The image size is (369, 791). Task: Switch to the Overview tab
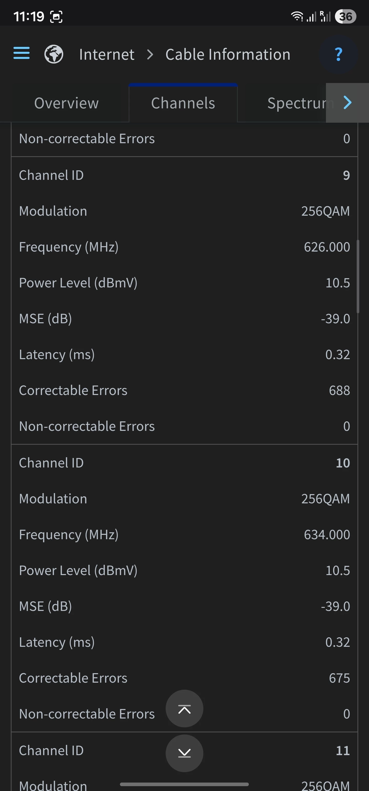66,103
